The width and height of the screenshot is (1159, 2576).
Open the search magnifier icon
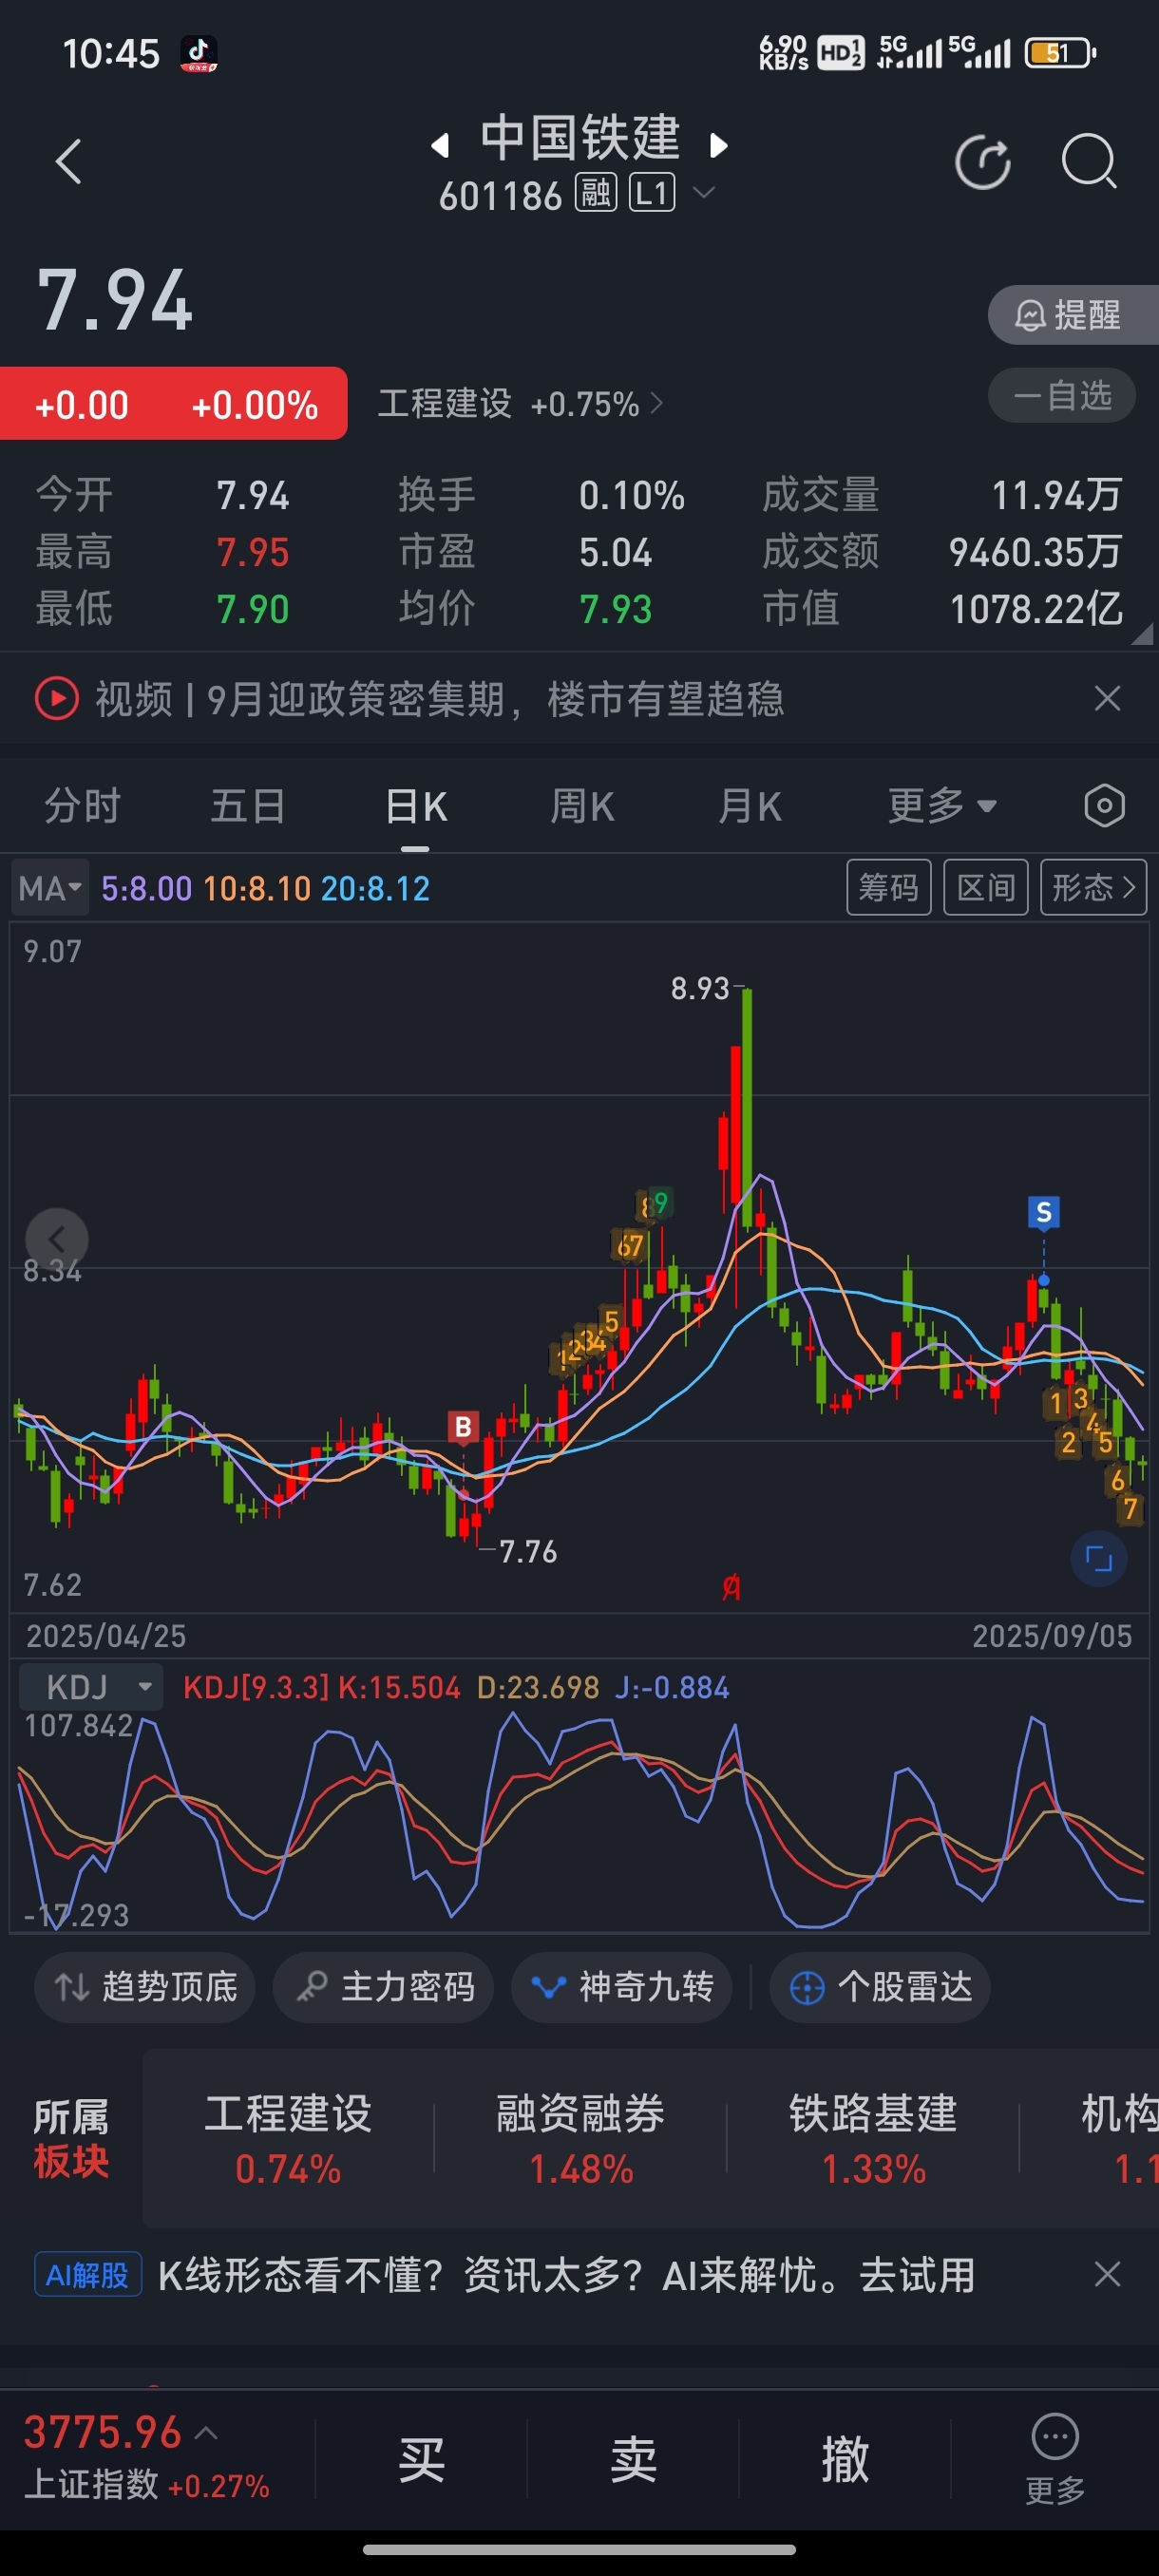coord(1089,161)
